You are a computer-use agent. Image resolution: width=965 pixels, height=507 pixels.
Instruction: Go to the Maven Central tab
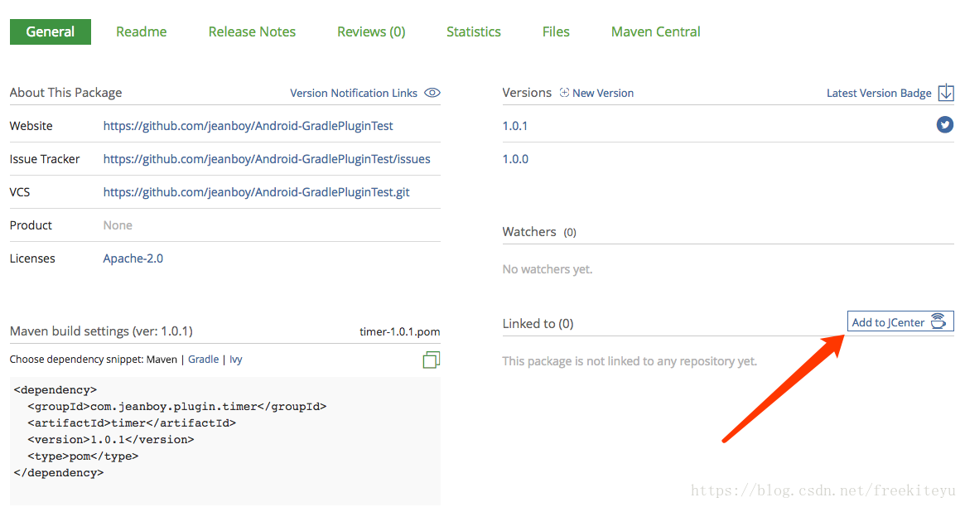point(655,31)
